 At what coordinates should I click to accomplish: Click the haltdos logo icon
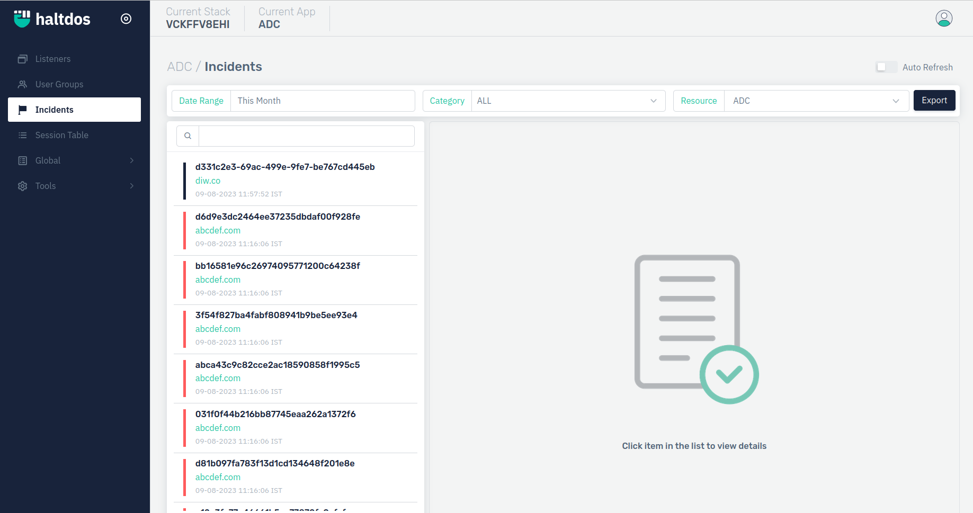[22, 19]
